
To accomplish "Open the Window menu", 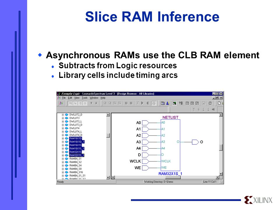I will [x=94, y=98].
